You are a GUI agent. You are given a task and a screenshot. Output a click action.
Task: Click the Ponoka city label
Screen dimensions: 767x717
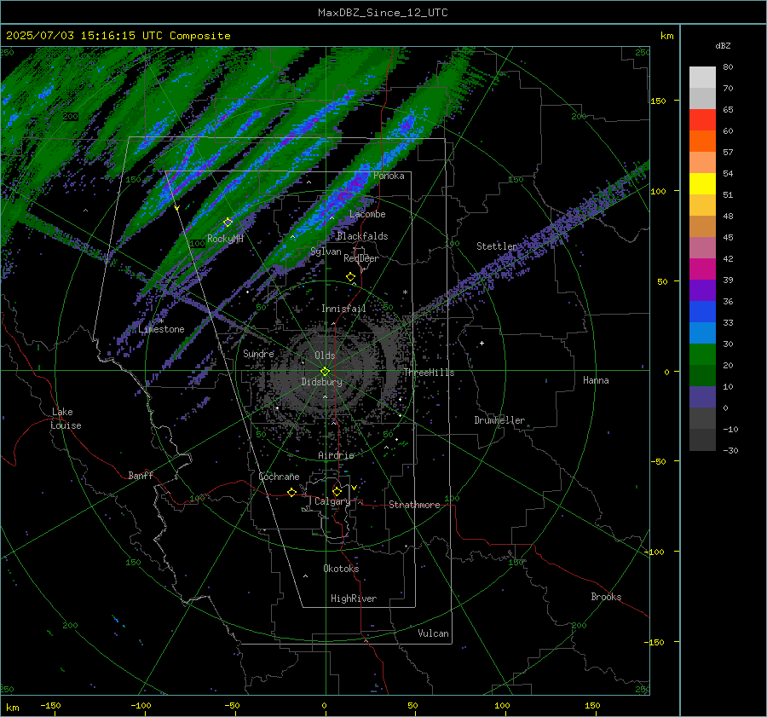pyautogui.click(x=389, y=176)
